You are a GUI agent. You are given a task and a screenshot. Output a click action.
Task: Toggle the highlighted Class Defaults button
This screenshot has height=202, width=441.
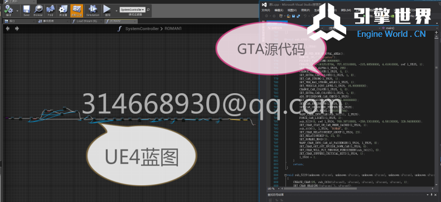pyautogui.click(x=76, y=11)
